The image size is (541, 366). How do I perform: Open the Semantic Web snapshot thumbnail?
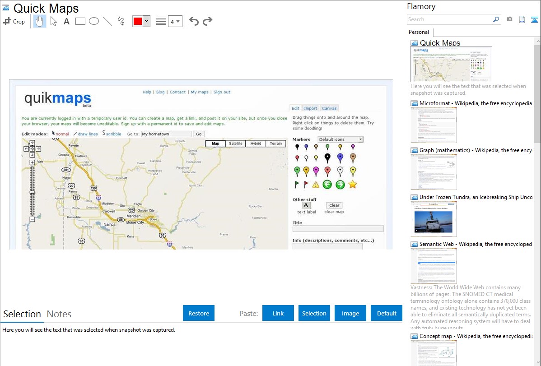[x=434, y=265]
